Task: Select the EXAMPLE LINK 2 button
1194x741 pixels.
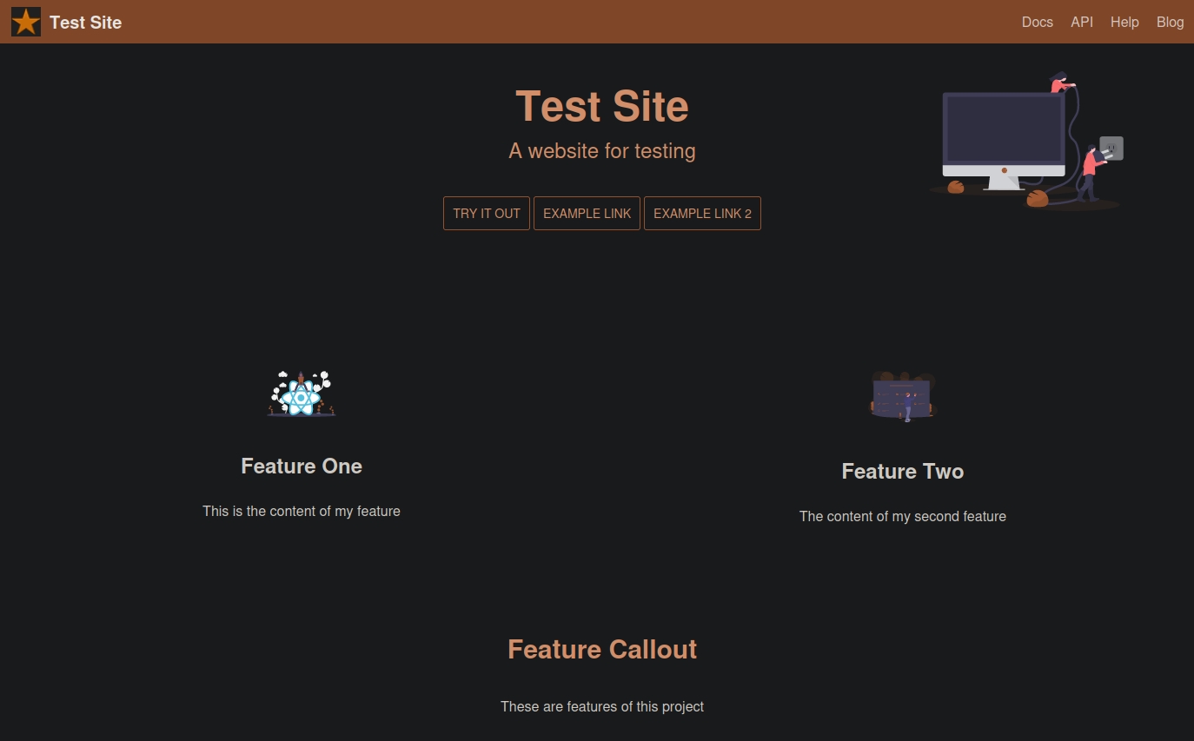Action: 702,213
